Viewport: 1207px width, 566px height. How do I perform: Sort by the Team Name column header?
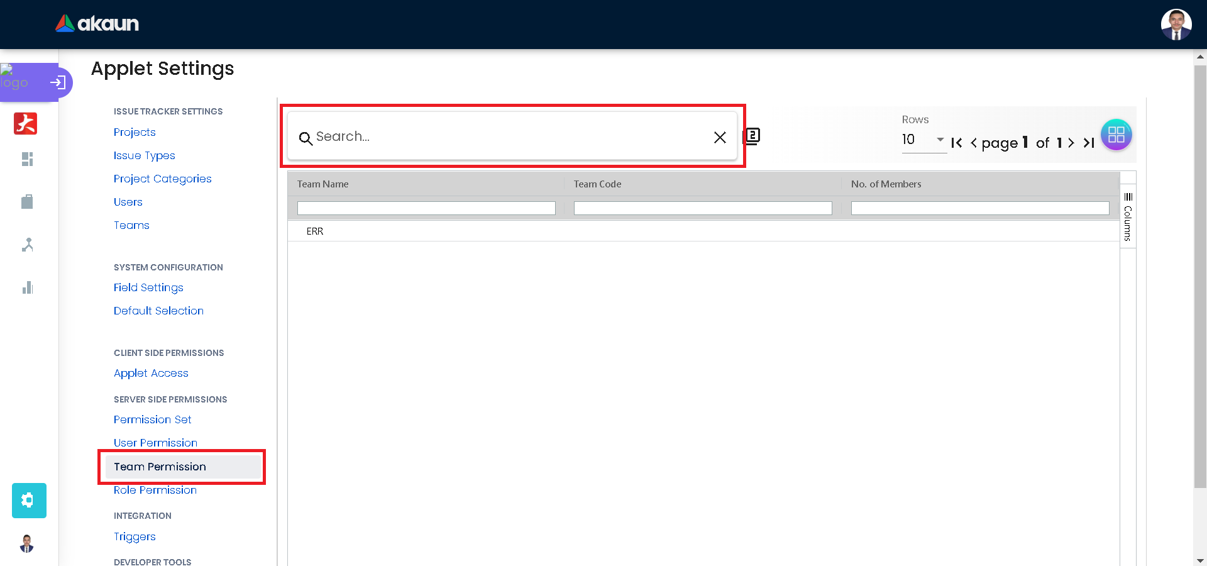pos(322,184)
